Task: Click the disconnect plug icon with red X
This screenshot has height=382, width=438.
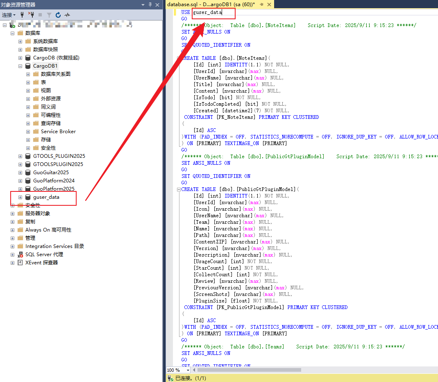Action: click(31, 15)
